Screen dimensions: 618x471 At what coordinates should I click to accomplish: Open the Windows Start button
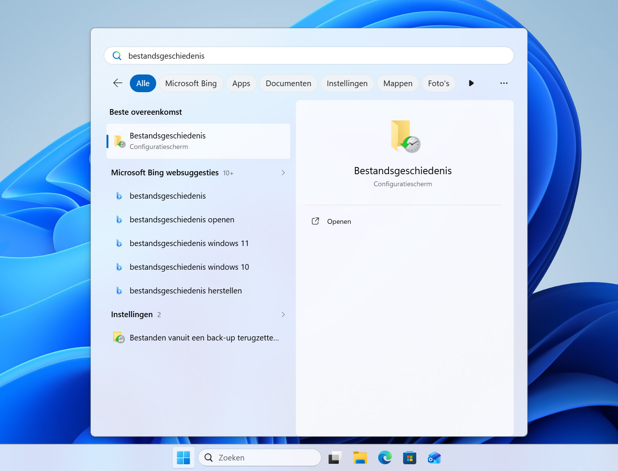pyautogui.click(x=183, y=458)
